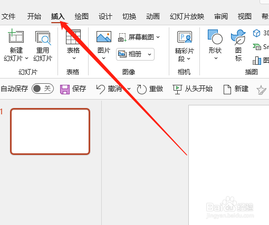Expand the New Slide (新建幻灯片) dropdown arrow

[x=26, y=58]
